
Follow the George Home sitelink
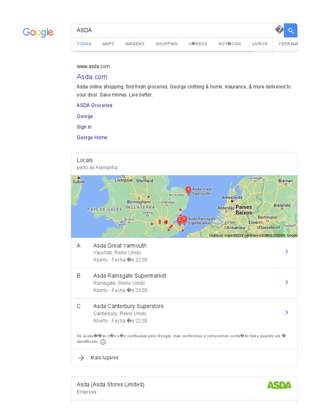(92, 138)
